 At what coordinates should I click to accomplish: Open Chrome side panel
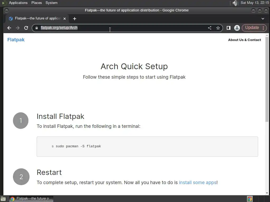[x=229, y=28]
